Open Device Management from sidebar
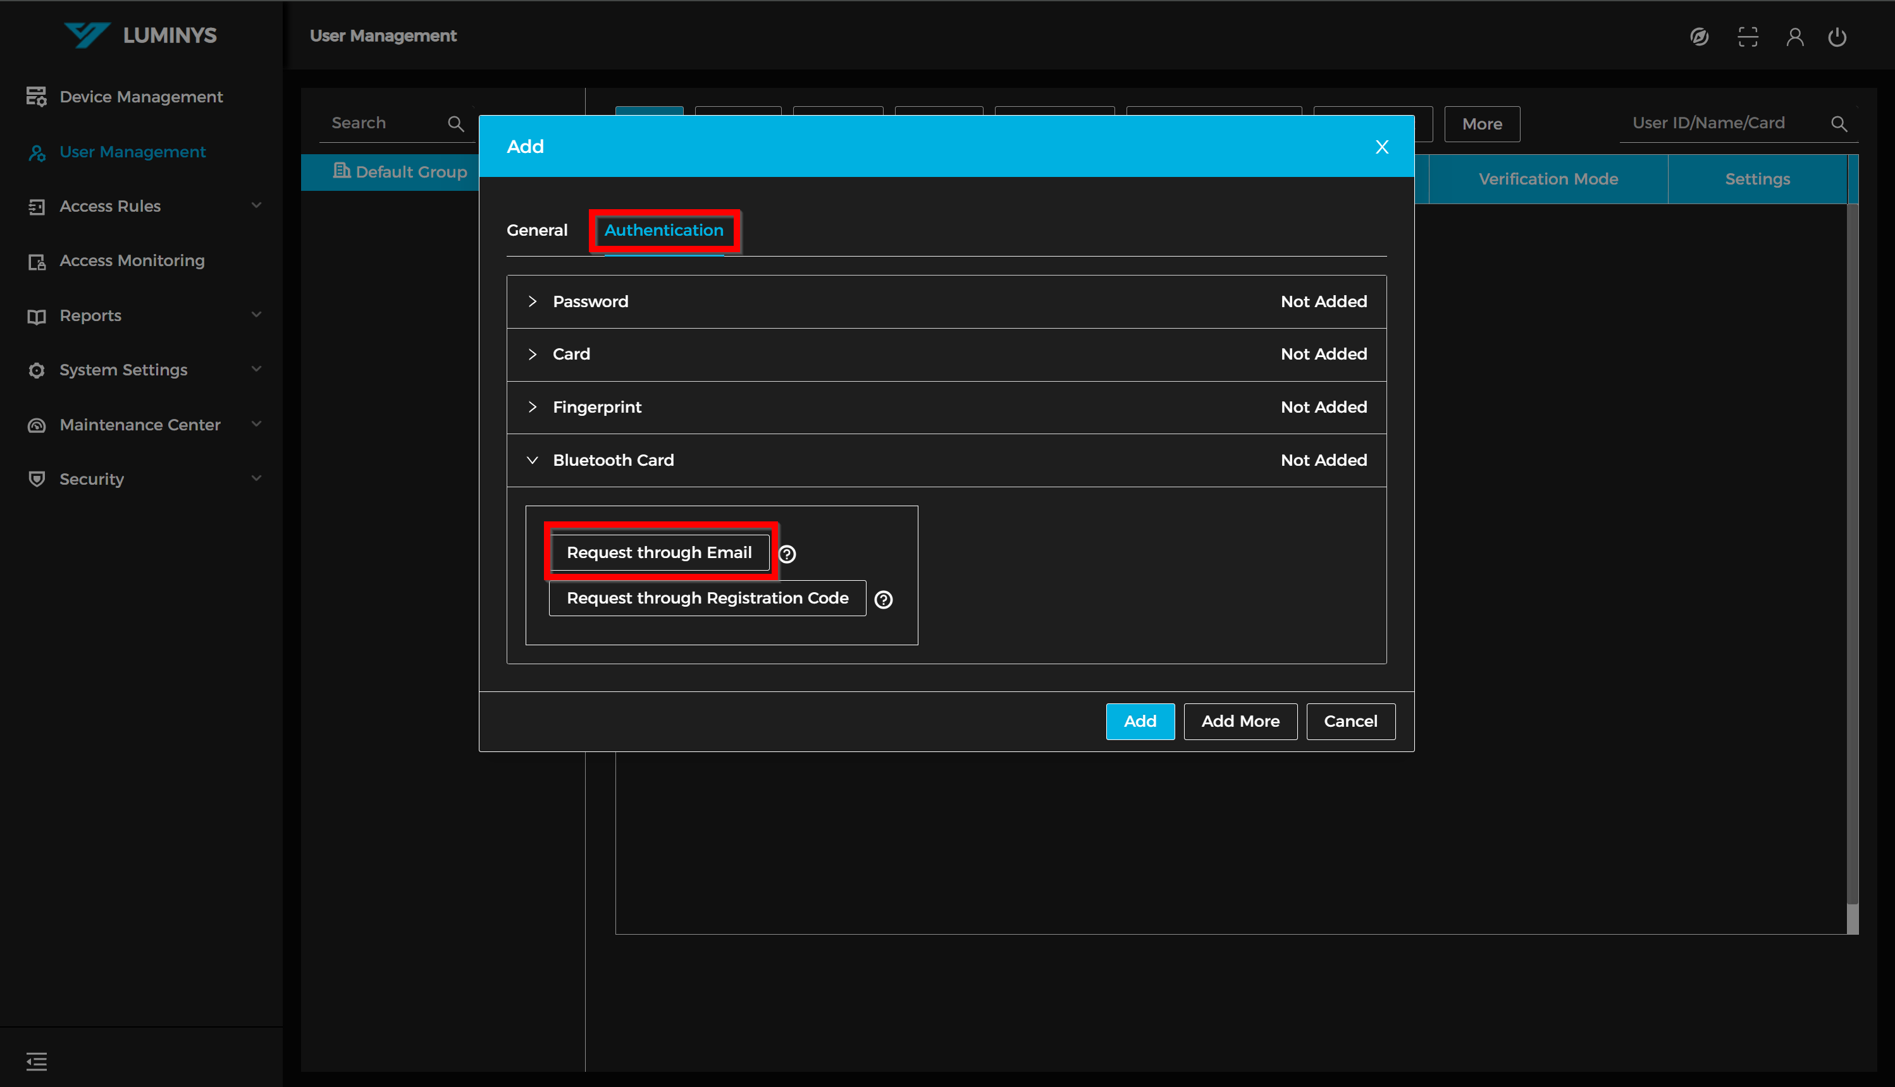 click(140, 96)
